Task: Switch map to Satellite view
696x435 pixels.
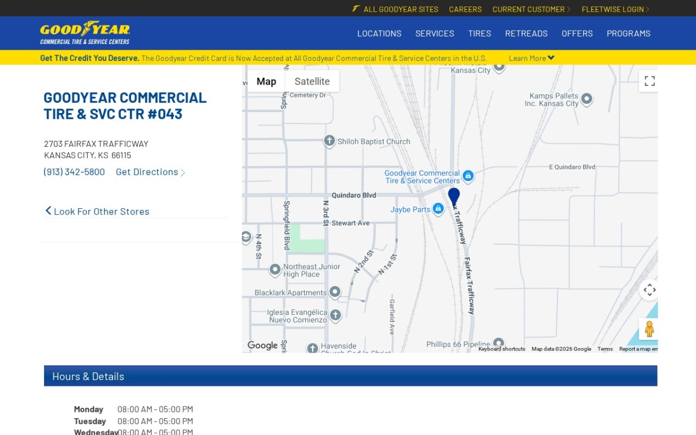Action: (312, 81)
